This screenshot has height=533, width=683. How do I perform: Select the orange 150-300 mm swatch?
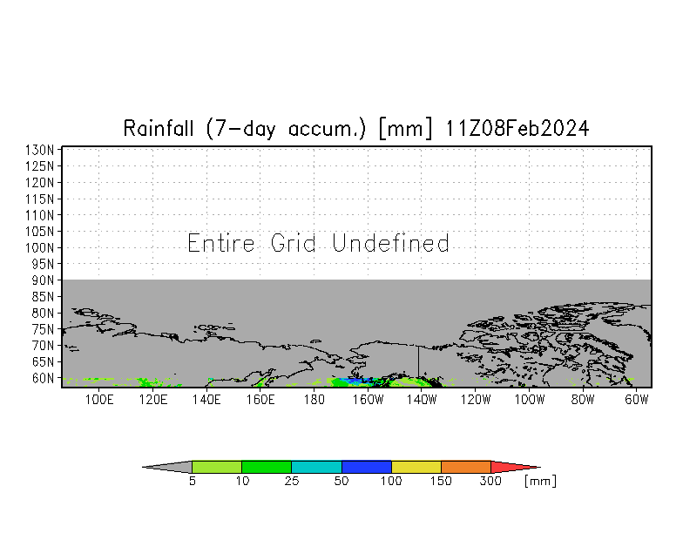pyautogui.click(x=466, y=467)
